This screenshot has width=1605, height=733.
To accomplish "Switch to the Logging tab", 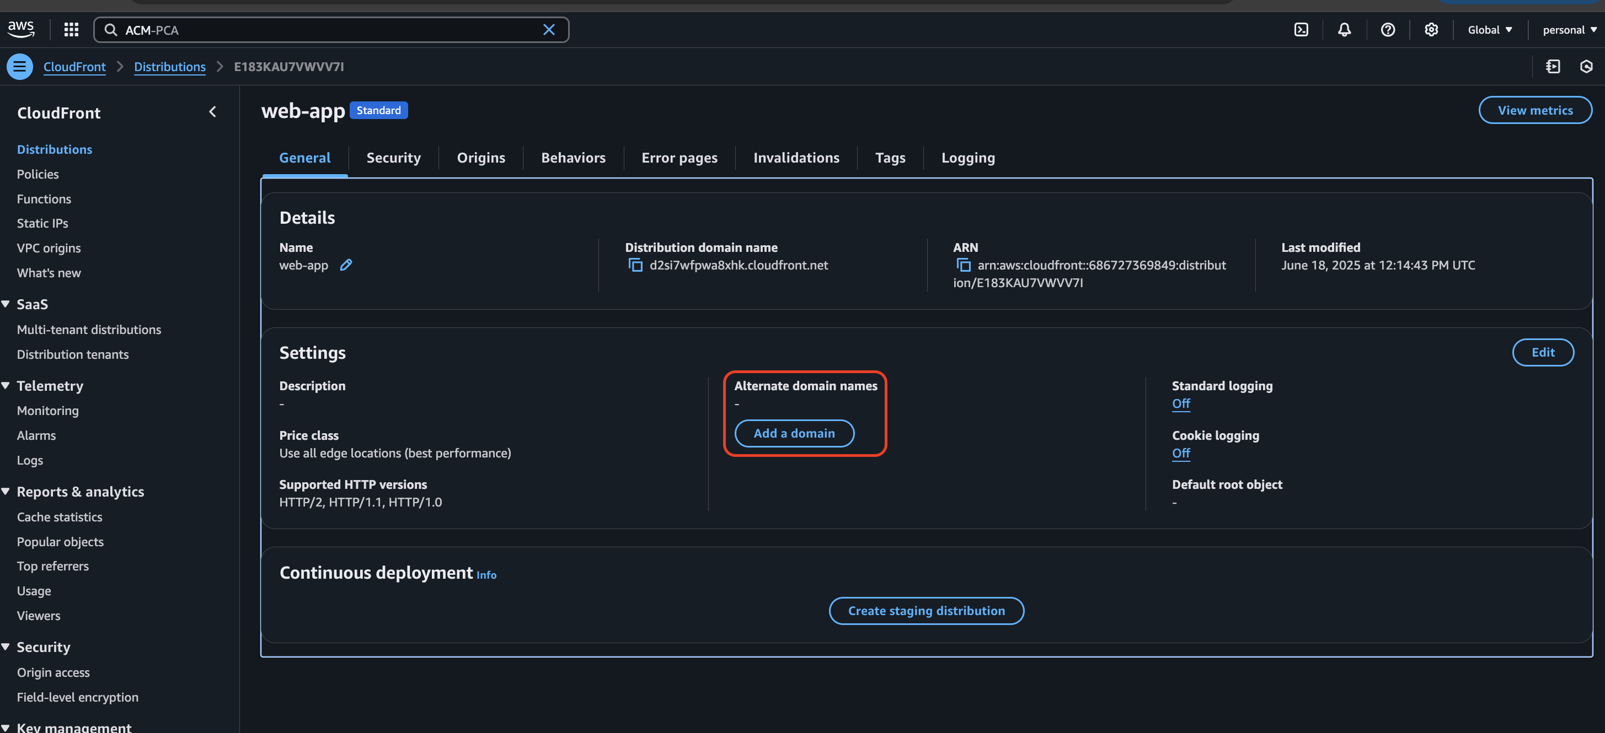I will coord(967,158).
